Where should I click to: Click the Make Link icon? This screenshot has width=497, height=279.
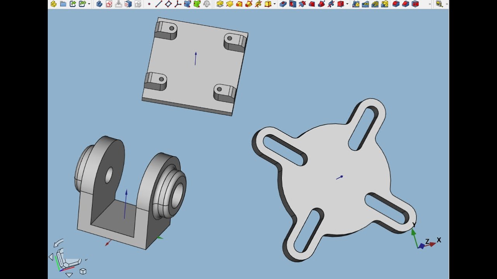pyautogui.click(x=73, y=4)
